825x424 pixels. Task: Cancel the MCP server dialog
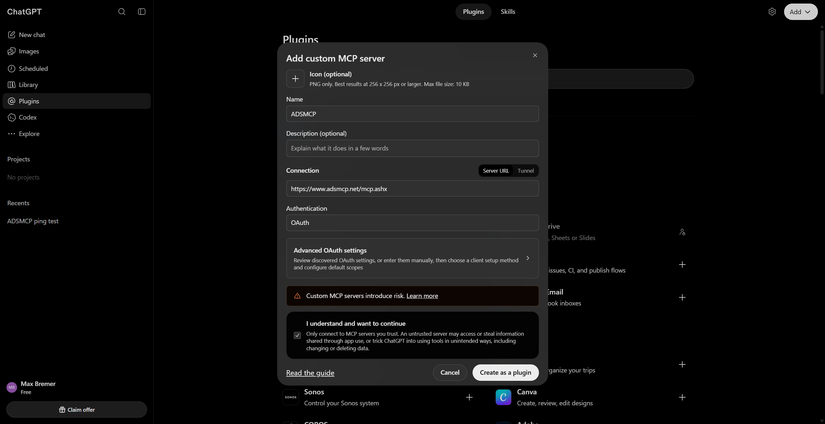tap(450, 372)
